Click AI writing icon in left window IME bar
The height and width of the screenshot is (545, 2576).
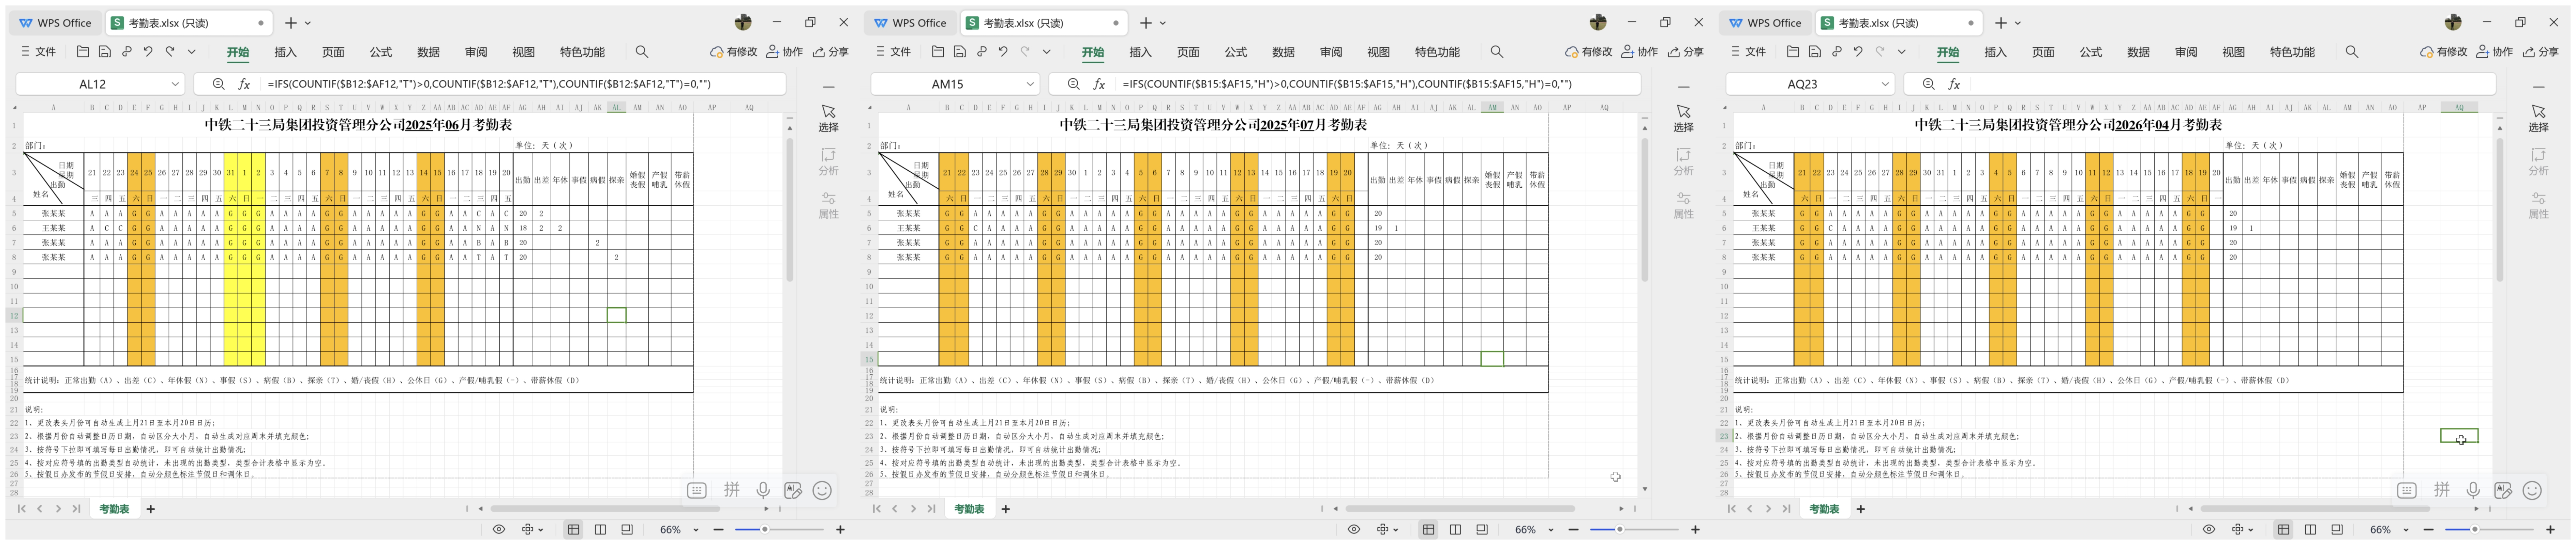[x=793, y=490]
